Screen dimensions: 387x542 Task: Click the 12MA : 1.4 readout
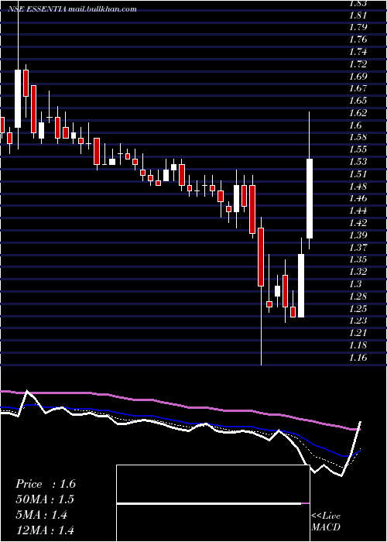coord(45,530)
